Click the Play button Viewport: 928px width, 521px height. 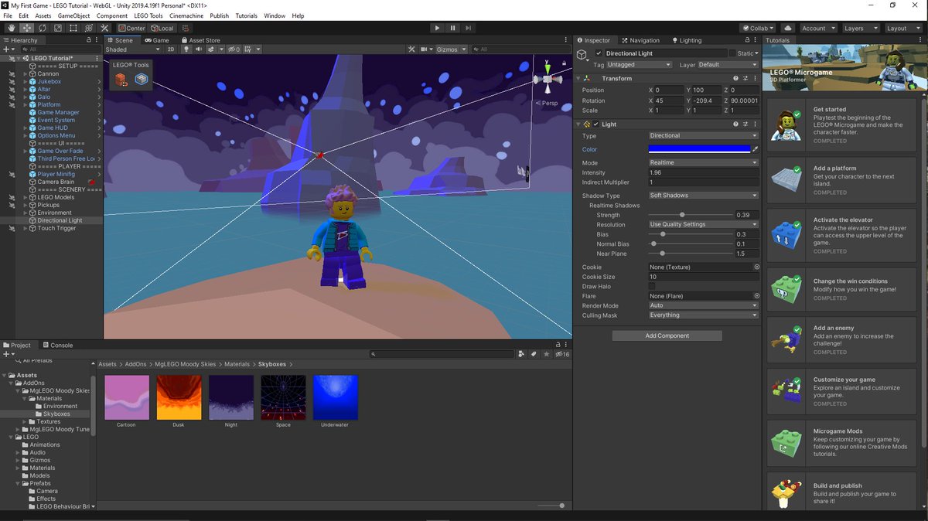tap(437, 28)
